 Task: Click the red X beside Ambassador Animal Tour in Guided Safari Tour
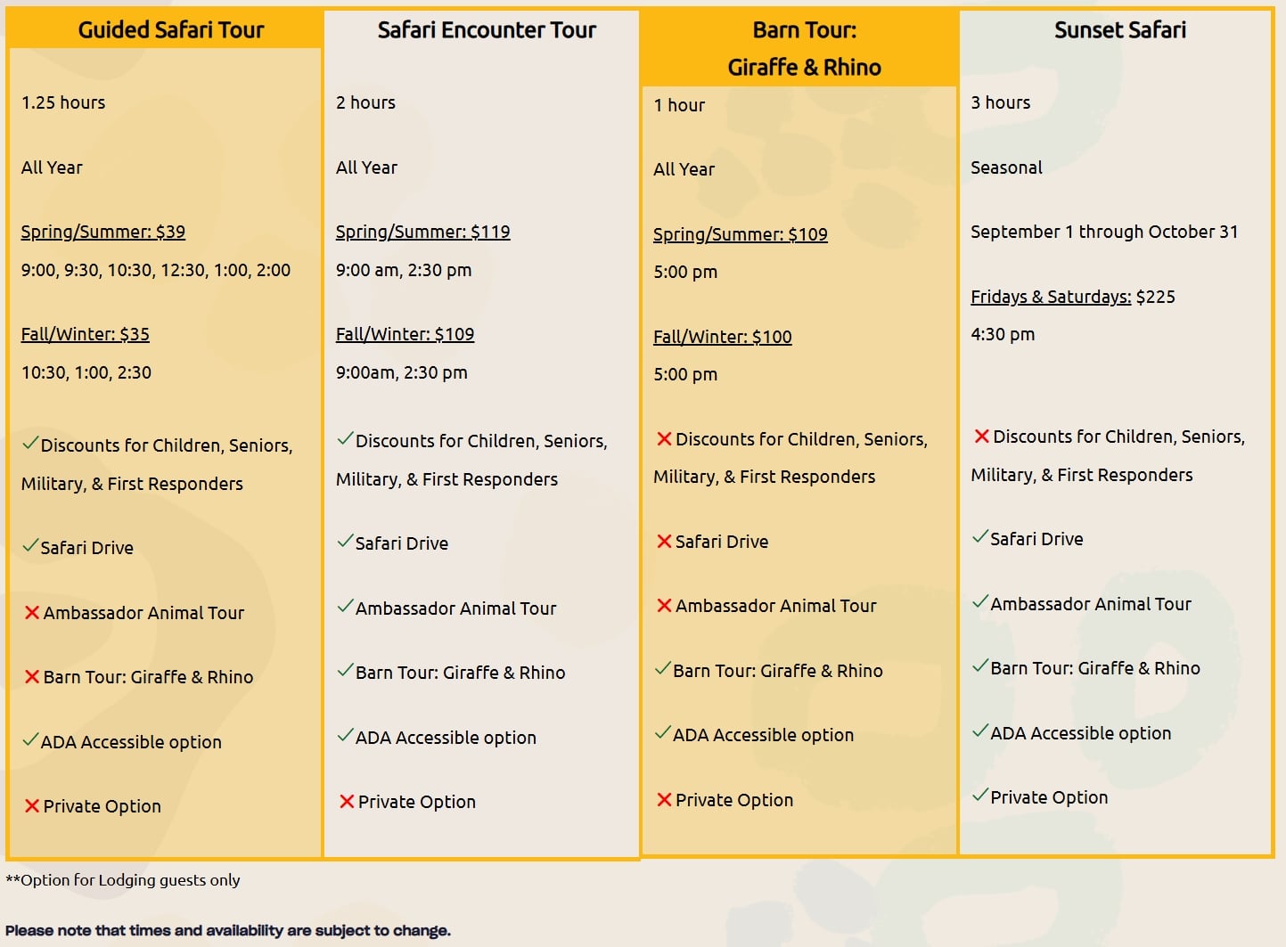[31, 611]
